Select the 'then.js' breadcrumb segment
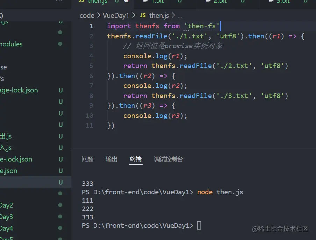 [x=159, y=15]
